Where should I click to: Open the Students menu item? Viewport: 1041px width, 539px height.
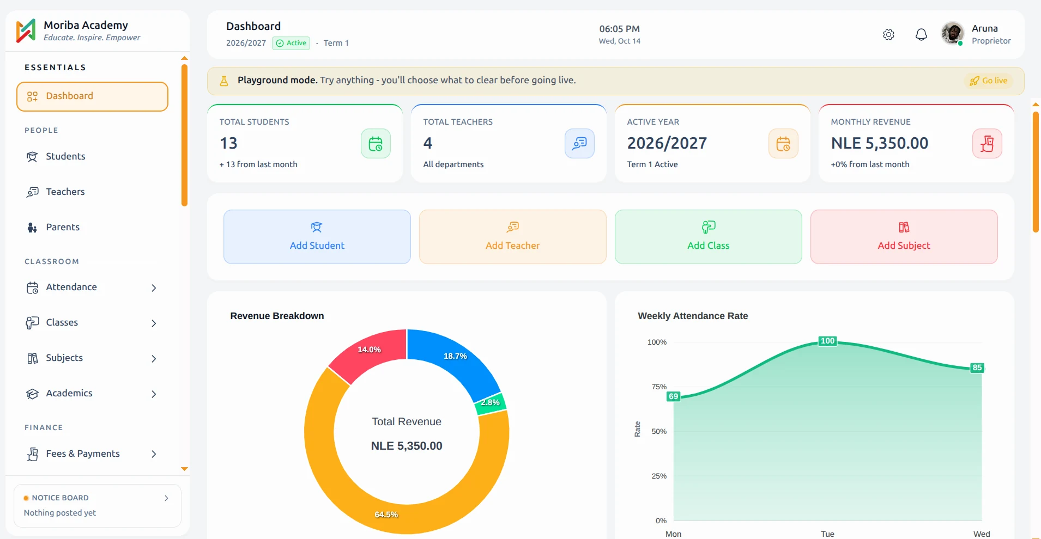pos(92,157)
